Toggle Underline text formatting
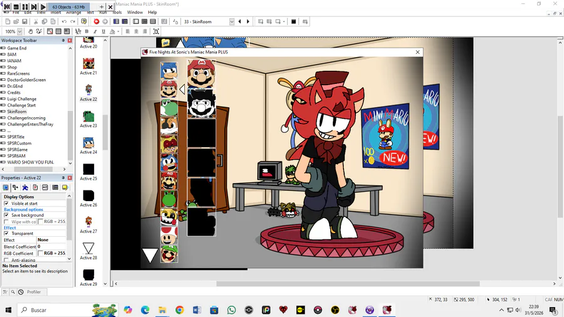 pyautogui.click(x=103, y=31)
